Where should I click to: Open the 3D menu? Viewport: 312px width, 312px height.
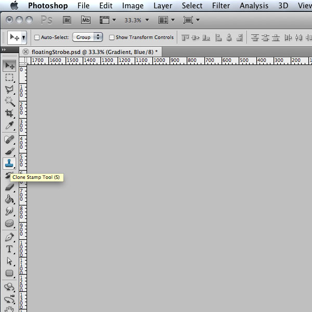click(x=283, y=6)
